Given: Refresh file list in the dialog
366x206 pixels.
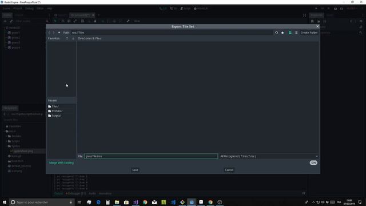Looking at the screenshot, I should point(276,33).
